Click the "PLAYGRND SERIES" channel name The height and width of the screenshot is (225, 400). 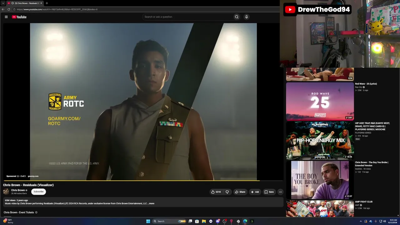(x=363, y=133)
